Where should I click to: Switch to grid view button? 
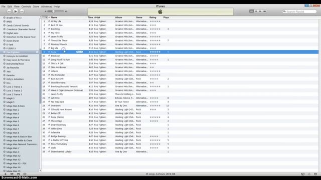(260, 11)
